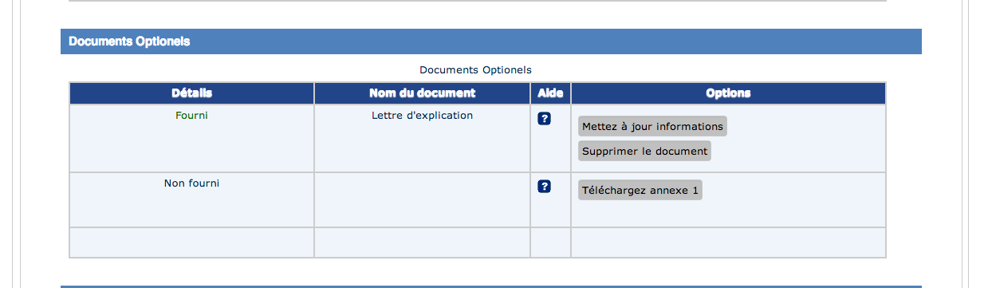Select the Aide column header

click(x=550, y=93)
